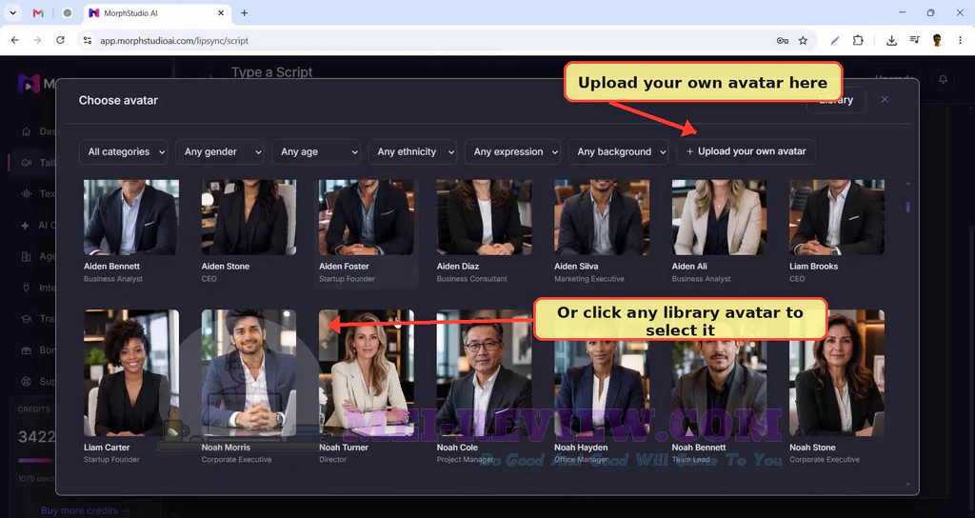
Task: Bookmark this page with star
Action: (803, 40)
